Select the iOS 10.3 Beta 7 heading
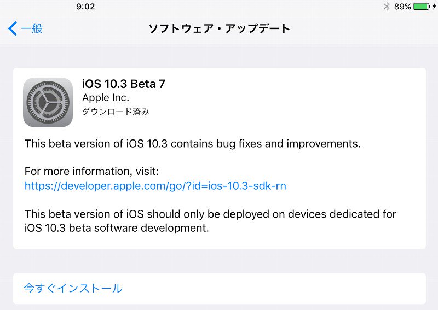Screen dimensions: 438x310 [x=124, y=84]
